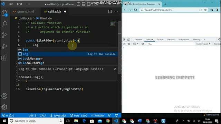Open the Console tab in DevTools
221x124 pixels.
(150, 40)
